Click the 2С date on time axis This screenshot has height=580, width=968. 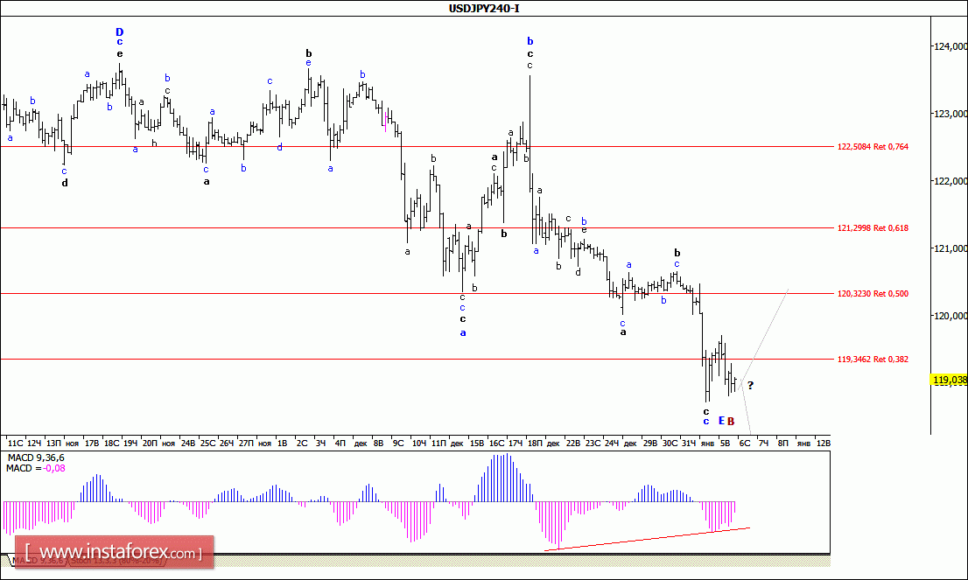pos(301,443)
